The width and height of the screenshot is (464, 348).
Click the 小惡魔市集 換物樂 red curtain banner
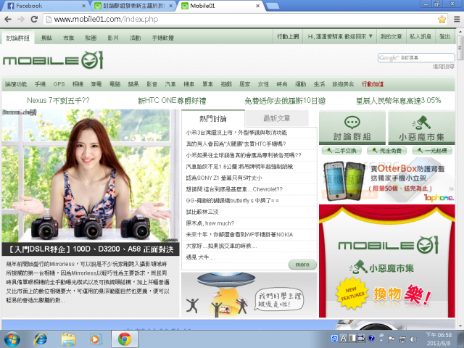coord(387,261)
